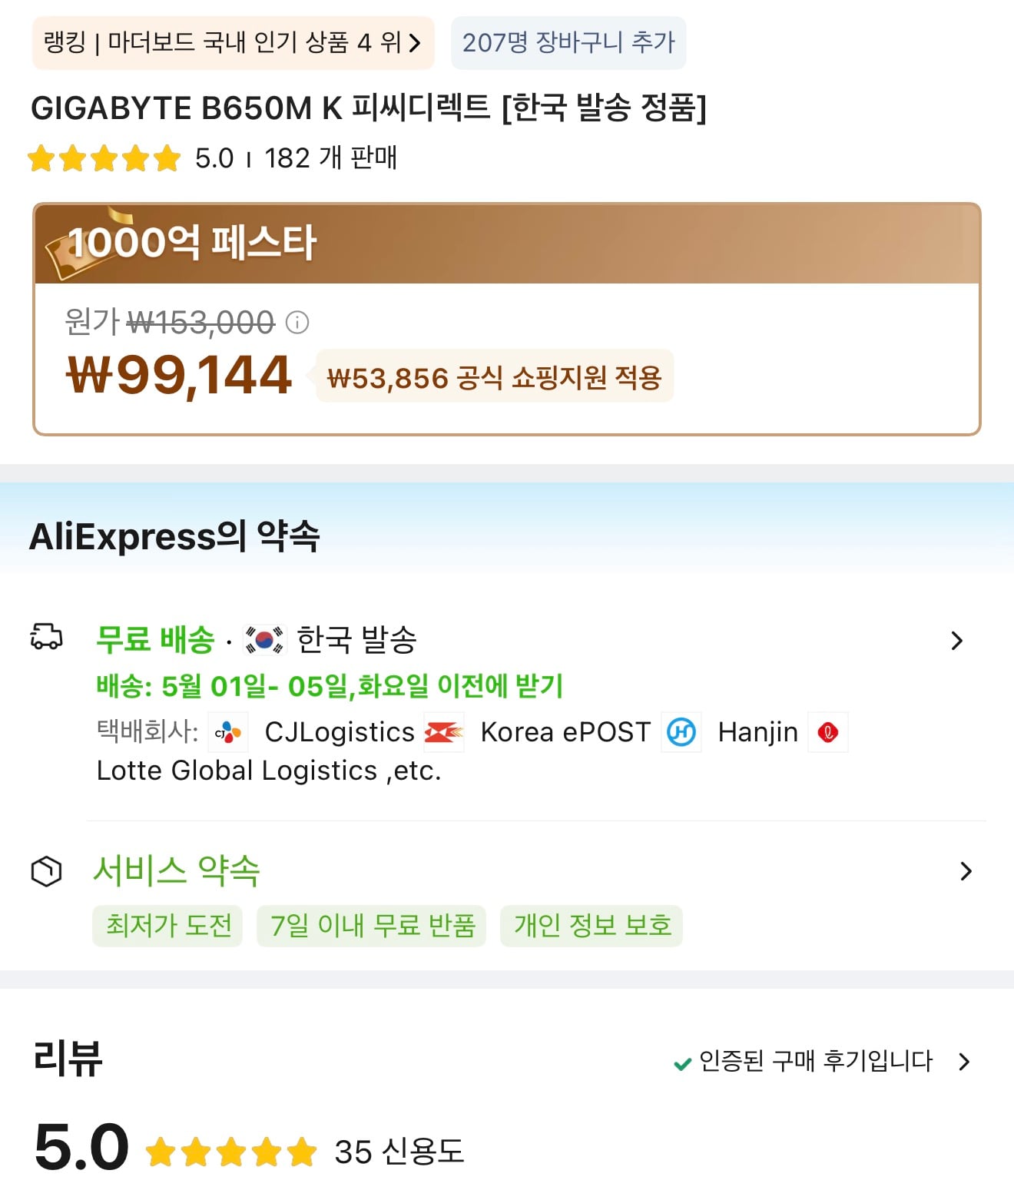
Task: Click the Hanjin logo icon
Action: tap(681, 733)
